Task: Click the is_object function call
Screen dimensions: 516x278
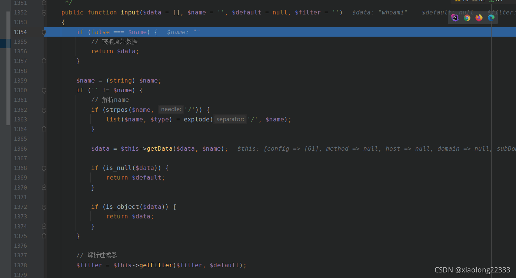Action: 123,207
